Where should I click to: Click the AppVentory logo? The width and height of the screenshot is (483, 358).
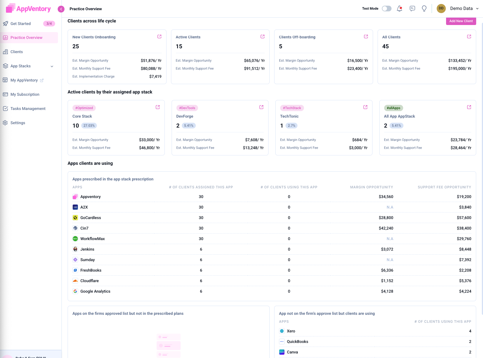28,9
